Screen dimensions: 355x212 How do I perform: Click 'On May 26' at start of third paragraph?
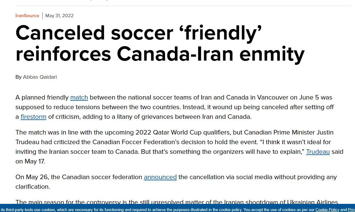[x=32, y=177]
